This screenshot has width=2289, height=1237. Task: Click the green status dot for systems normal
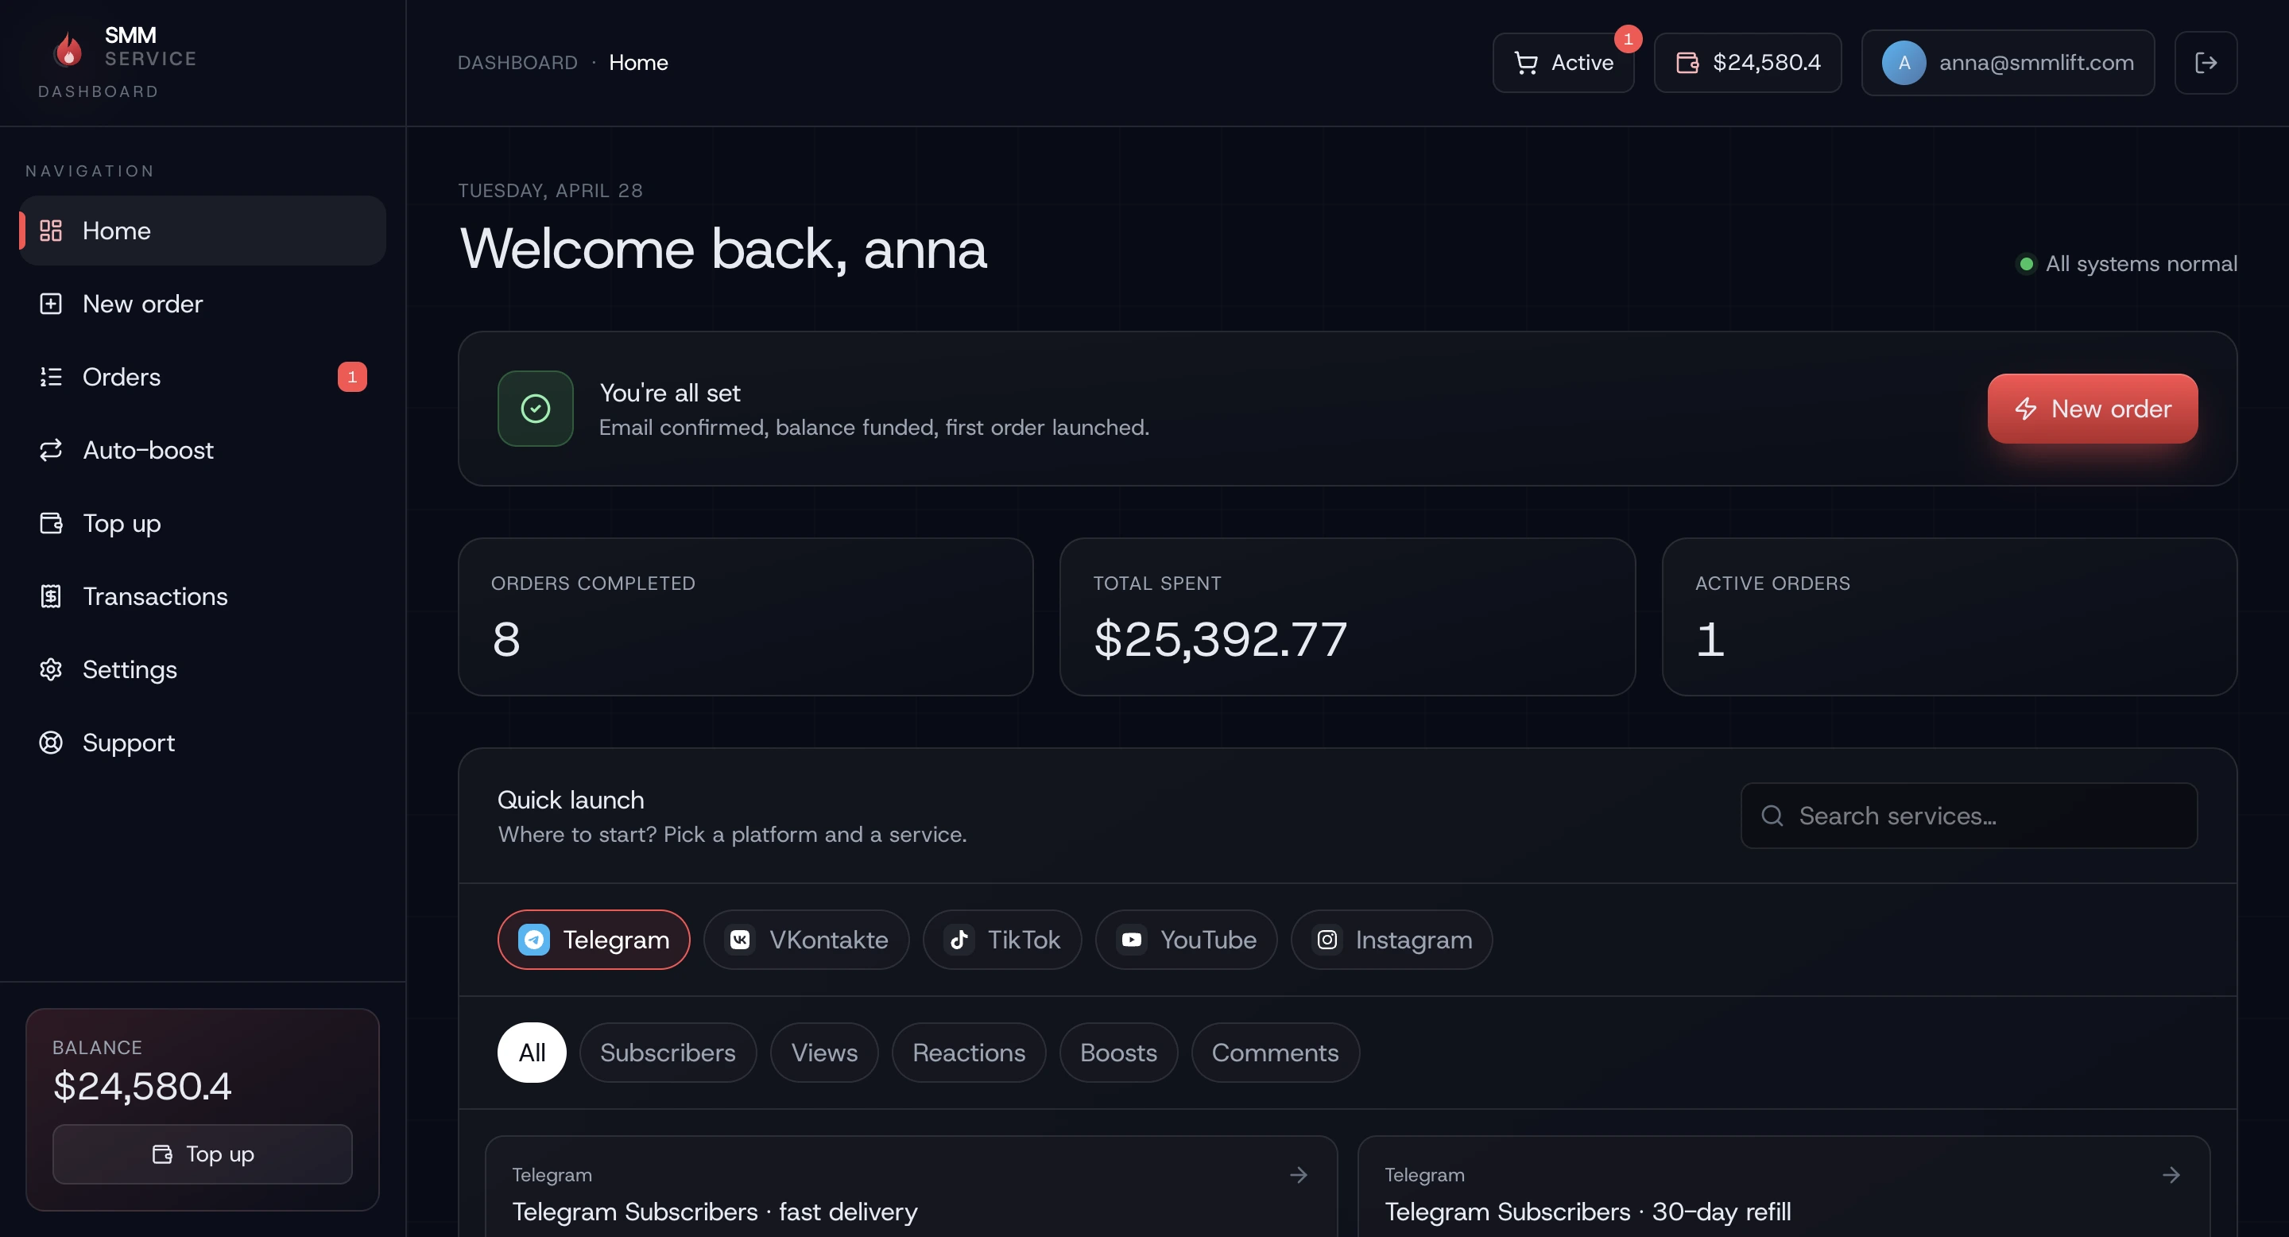pyautogui.click(x=2026, y=264)
